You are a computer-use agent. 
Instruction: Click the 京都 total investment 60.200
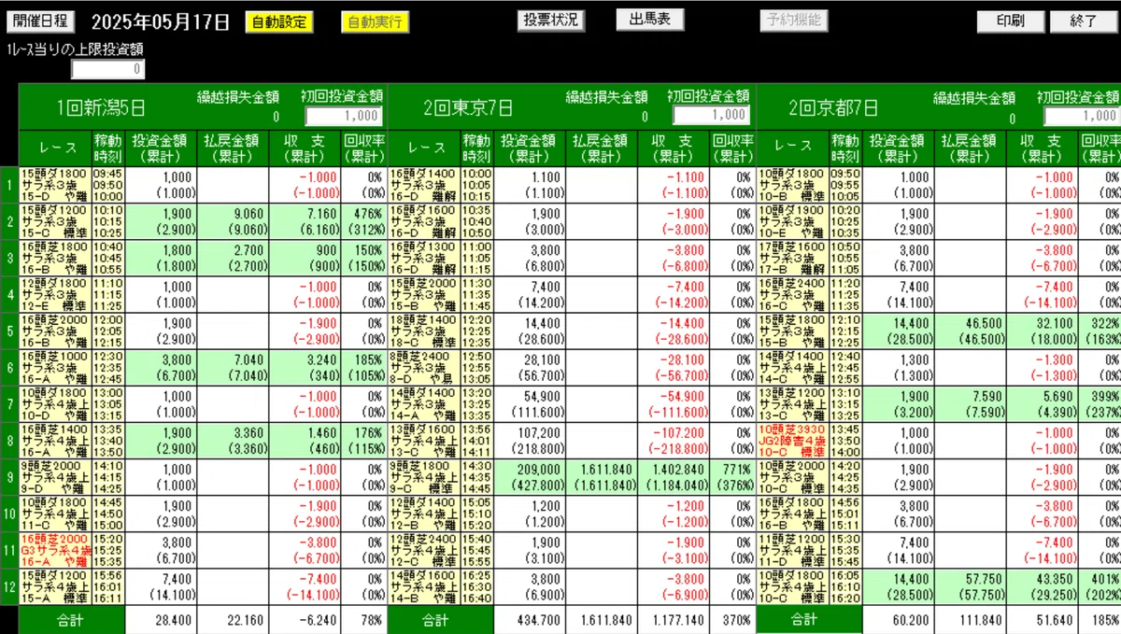pyautogui.click(x=899, y=619)
